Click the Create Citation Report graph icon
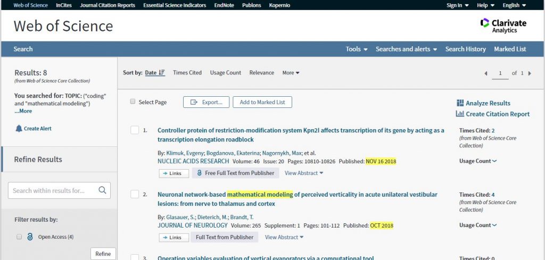The height and width of the screenshot is (260, 545). pos(460,114)
